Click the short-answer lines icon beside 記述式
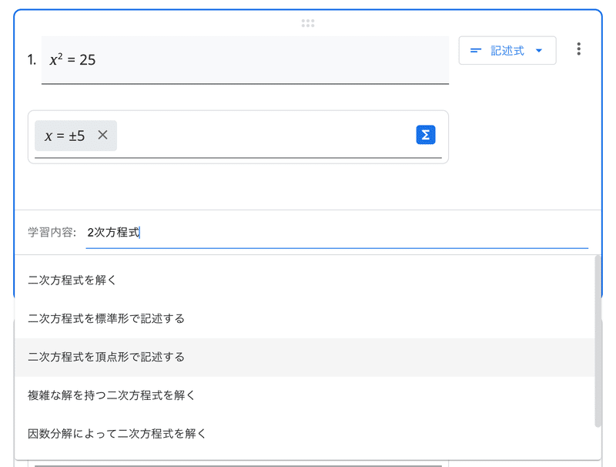The height and width of the screenshot is (467, 616). pyautogui.click(x=476, y=51)
